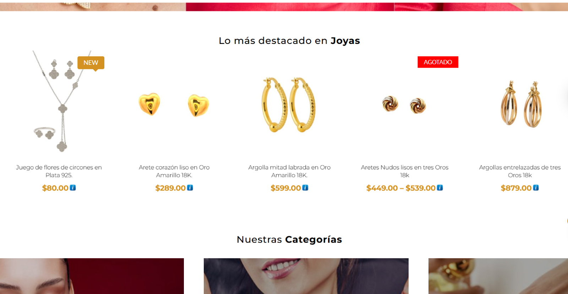Open the red background woman category banner
This screenshot has width=568, height=294.
[92, 276]
